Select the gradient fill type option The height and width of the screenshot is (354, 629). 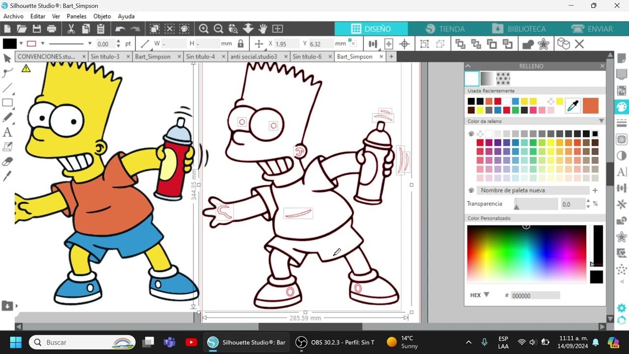[x=487, y=79]
